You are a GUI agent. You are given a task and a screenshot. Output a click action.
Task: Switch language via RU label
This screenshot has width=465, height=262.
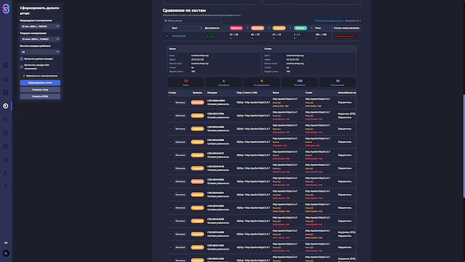coord(6,243)
